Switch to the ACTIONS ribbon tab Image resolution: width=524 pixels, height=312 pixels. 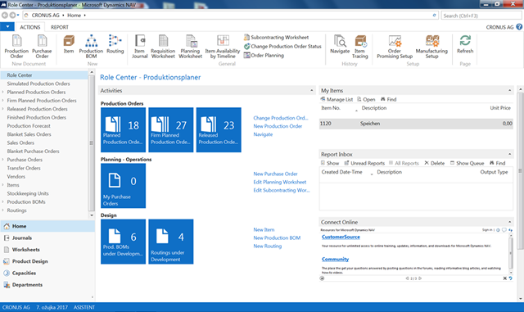point(29,27)
